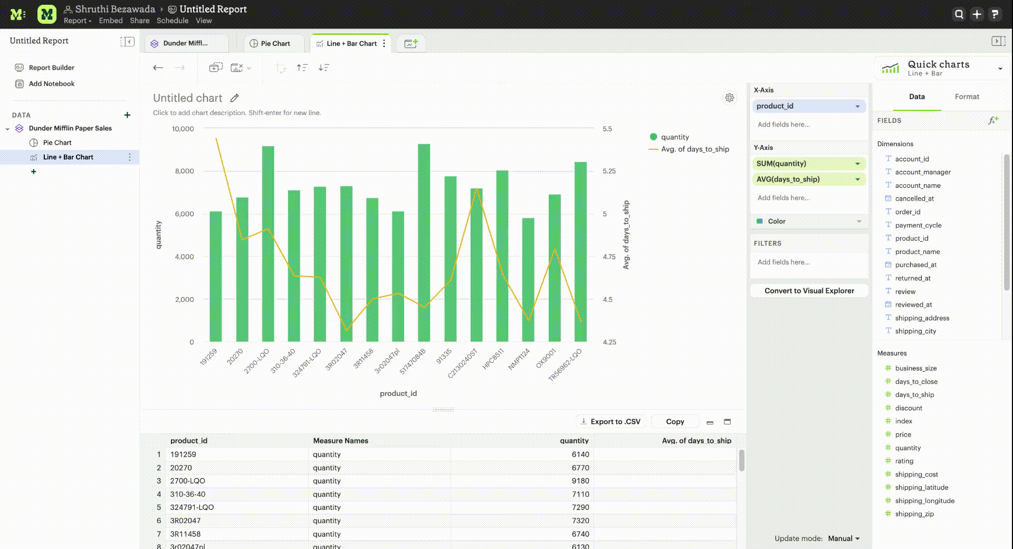Image resolution: width=1013 pixels, height=549 pixels.
Task: Click Convert to Visual Explorer button
Action: tap(809, 291)
